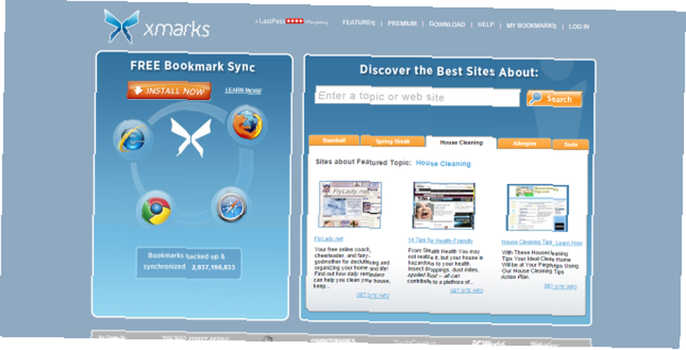Go to My Bookmarks page
Viewport: 686px width, 350px height.
click(x=531, y=26)
